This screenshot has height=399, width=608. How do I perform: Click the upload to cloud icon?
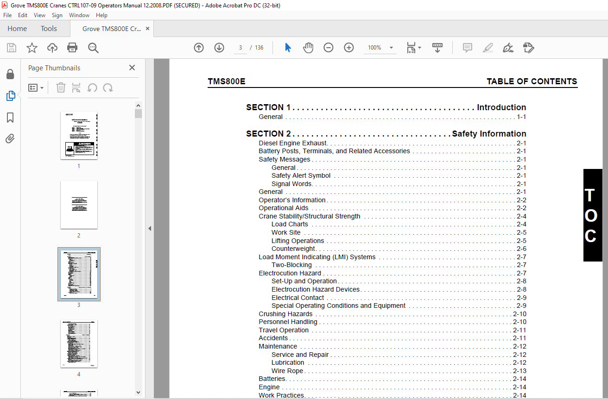(x=52, y=48)
